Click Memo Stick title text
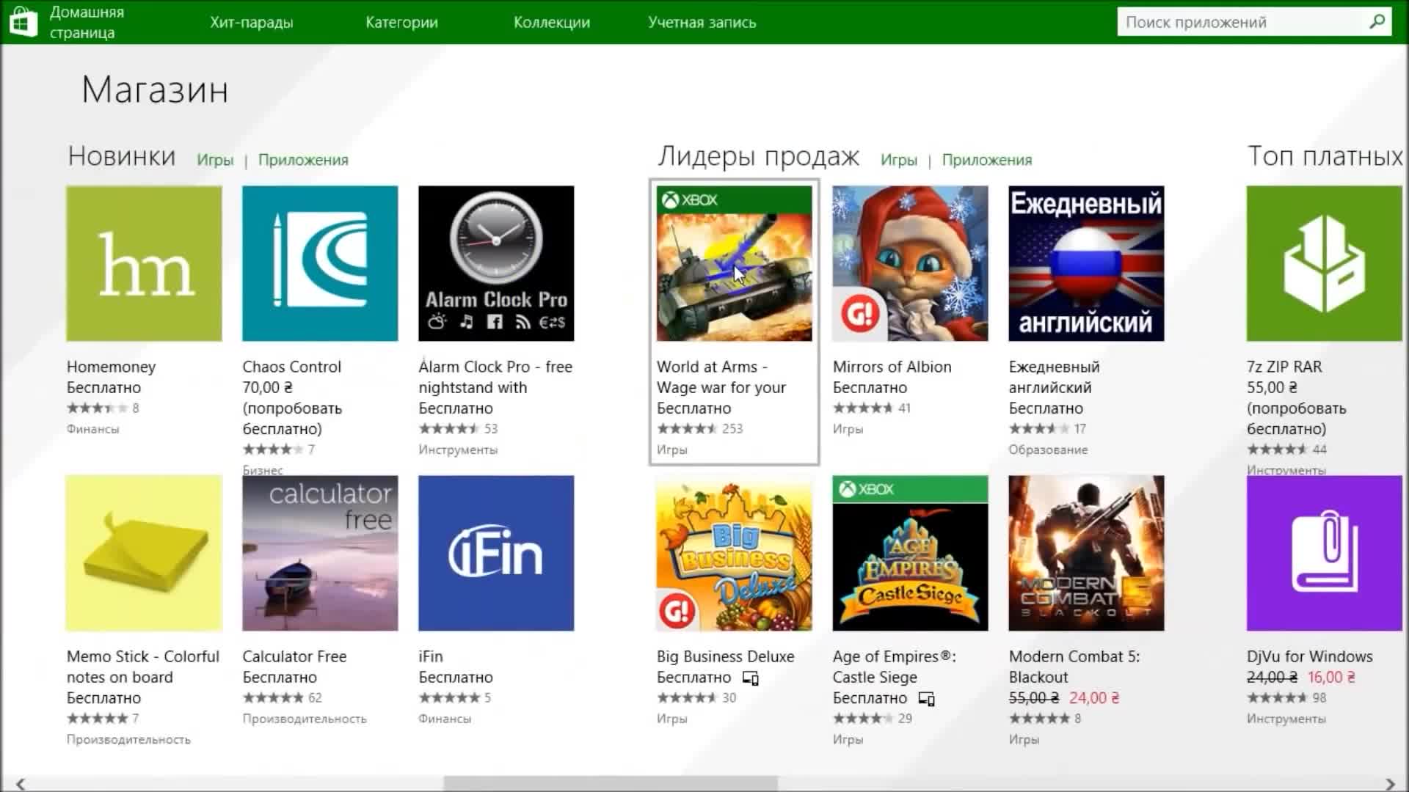 pos(142,667)
